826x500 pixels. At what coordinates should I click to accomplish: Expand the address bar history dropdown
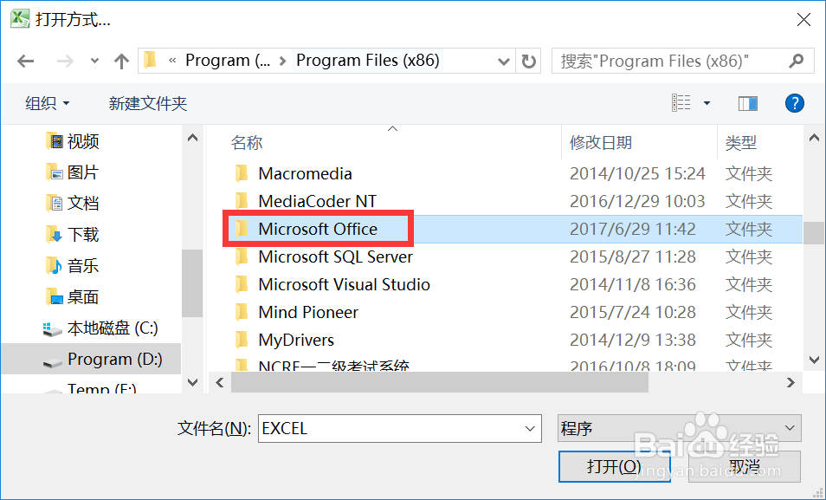pyautogui.click(x=504, y=61)
